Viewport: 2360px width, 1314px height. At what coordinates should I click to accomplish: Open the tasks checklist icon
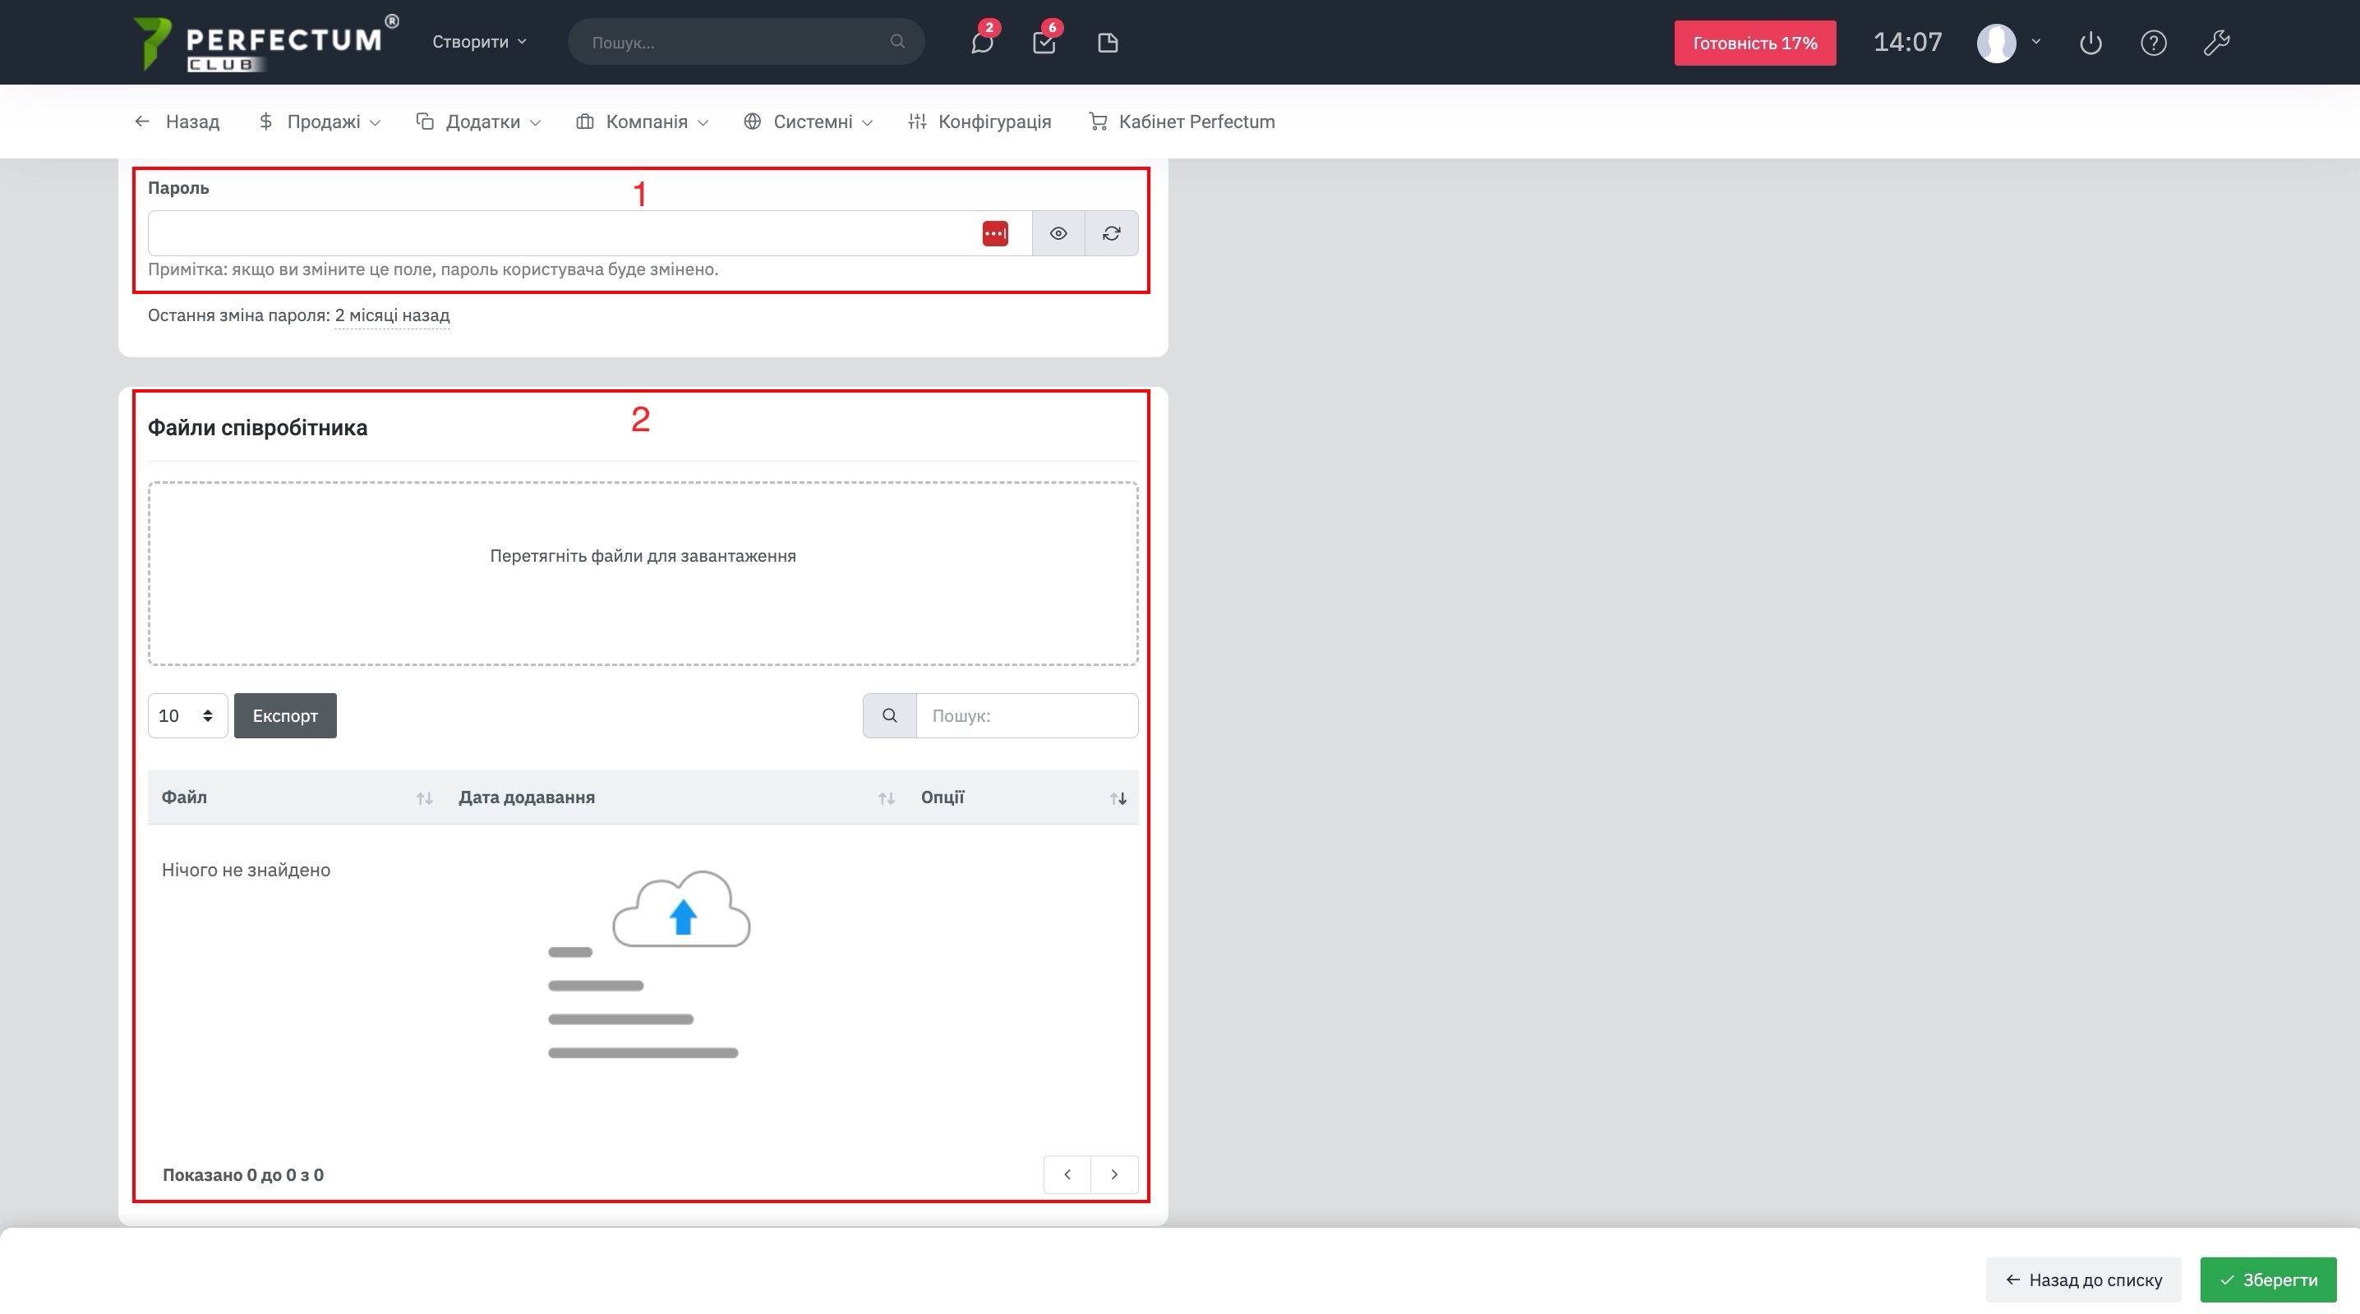click(x=1044, y=43)
